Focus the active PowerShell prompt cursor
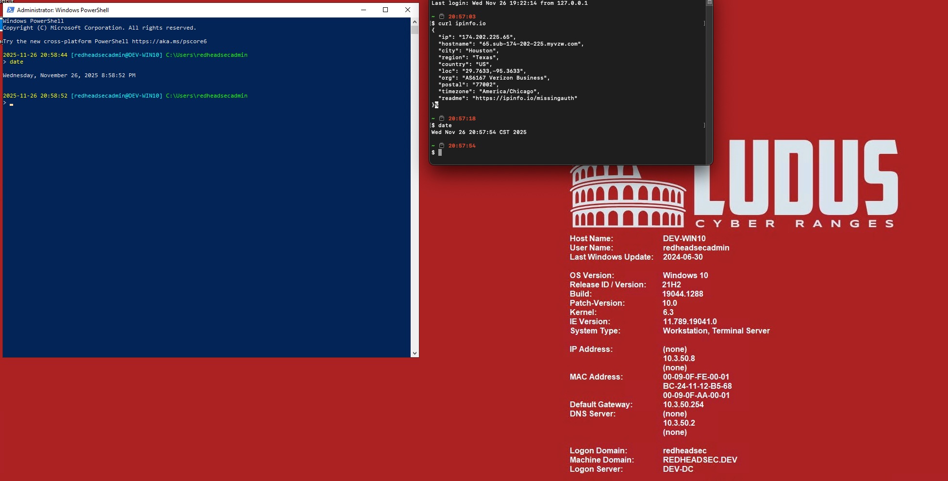This screenshot has height=481, width=948. pos(11,104)
